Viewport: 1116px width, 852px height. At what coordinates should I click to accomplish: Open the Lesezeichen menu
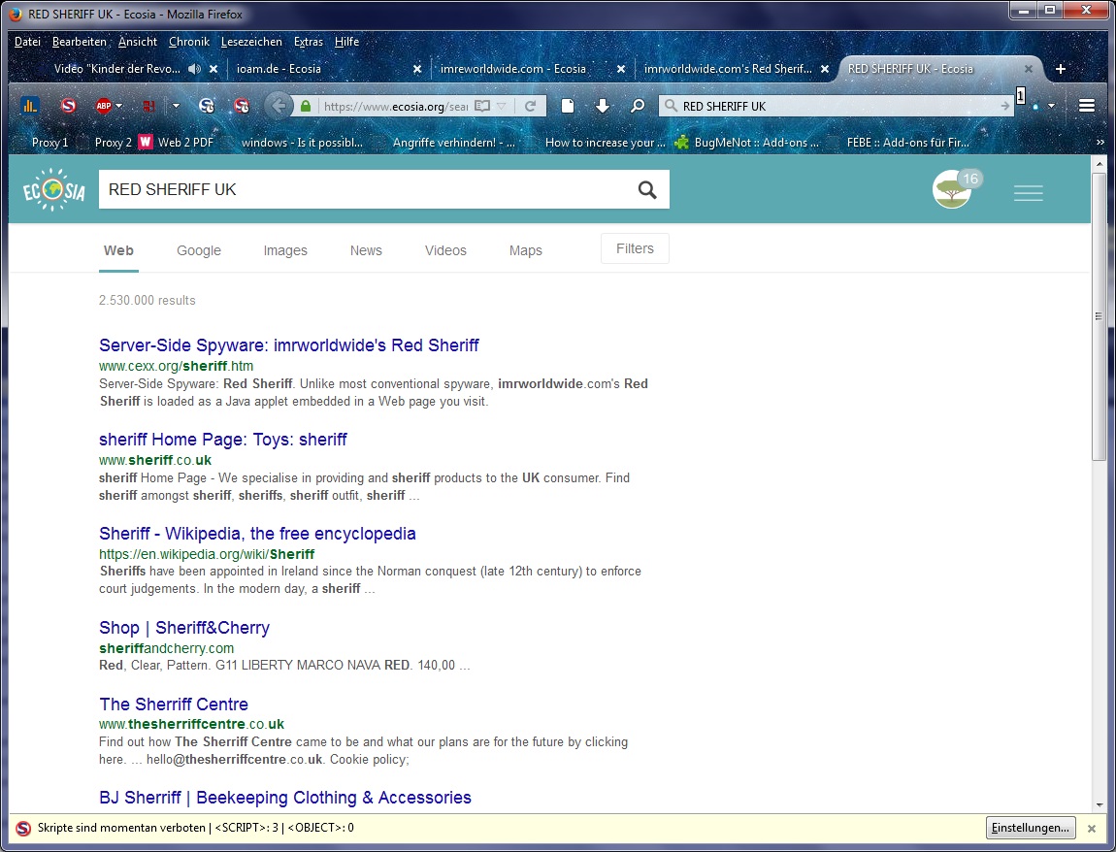pos(251,42)
